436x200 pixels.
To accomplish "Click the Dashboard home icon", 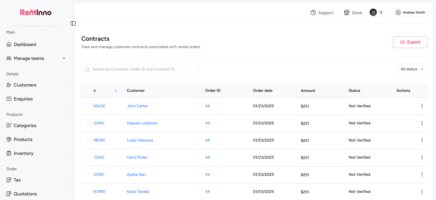I will click(9, 44).
